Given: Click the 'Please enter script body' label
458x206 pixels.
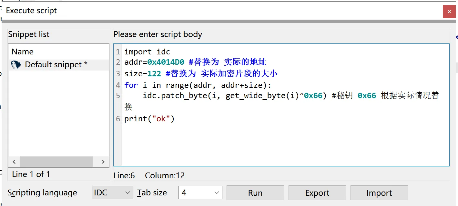Looking at the screenshot, I should coord(158,34).
